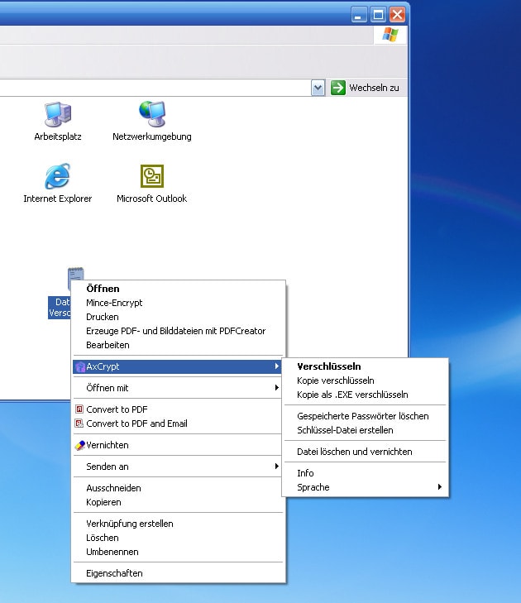This screenshot has height=603, width=521.
Task: Click the Wechseln zu button label
Action: (374, 88)
